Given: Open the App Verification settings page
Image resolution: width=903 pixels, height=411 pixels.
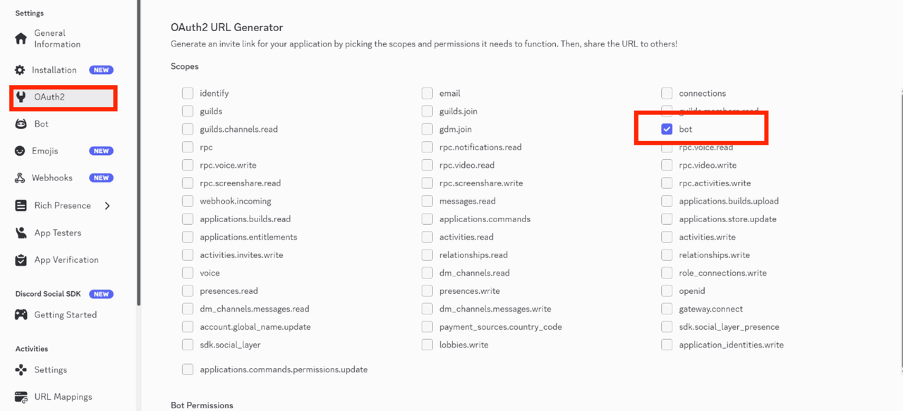Looking at the screenshot, I should point(66,260).
